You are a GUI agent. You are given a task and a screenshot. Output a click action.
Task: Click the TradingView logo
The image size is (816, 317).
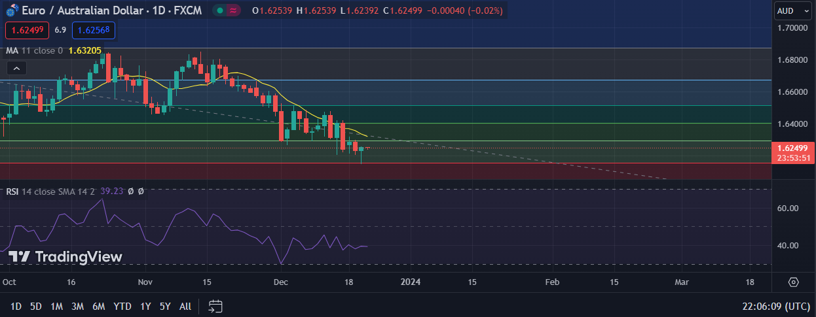[65, 257]
